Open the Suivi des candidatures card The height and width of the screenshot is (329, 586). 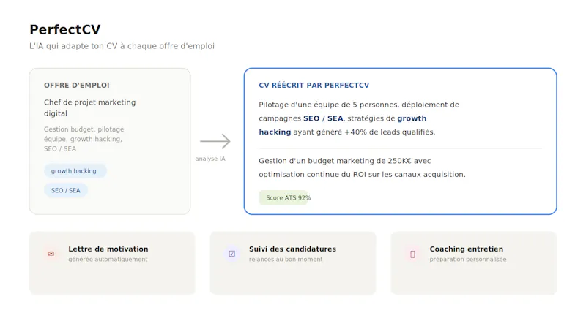pyautogui.click(x=292, y=263)
